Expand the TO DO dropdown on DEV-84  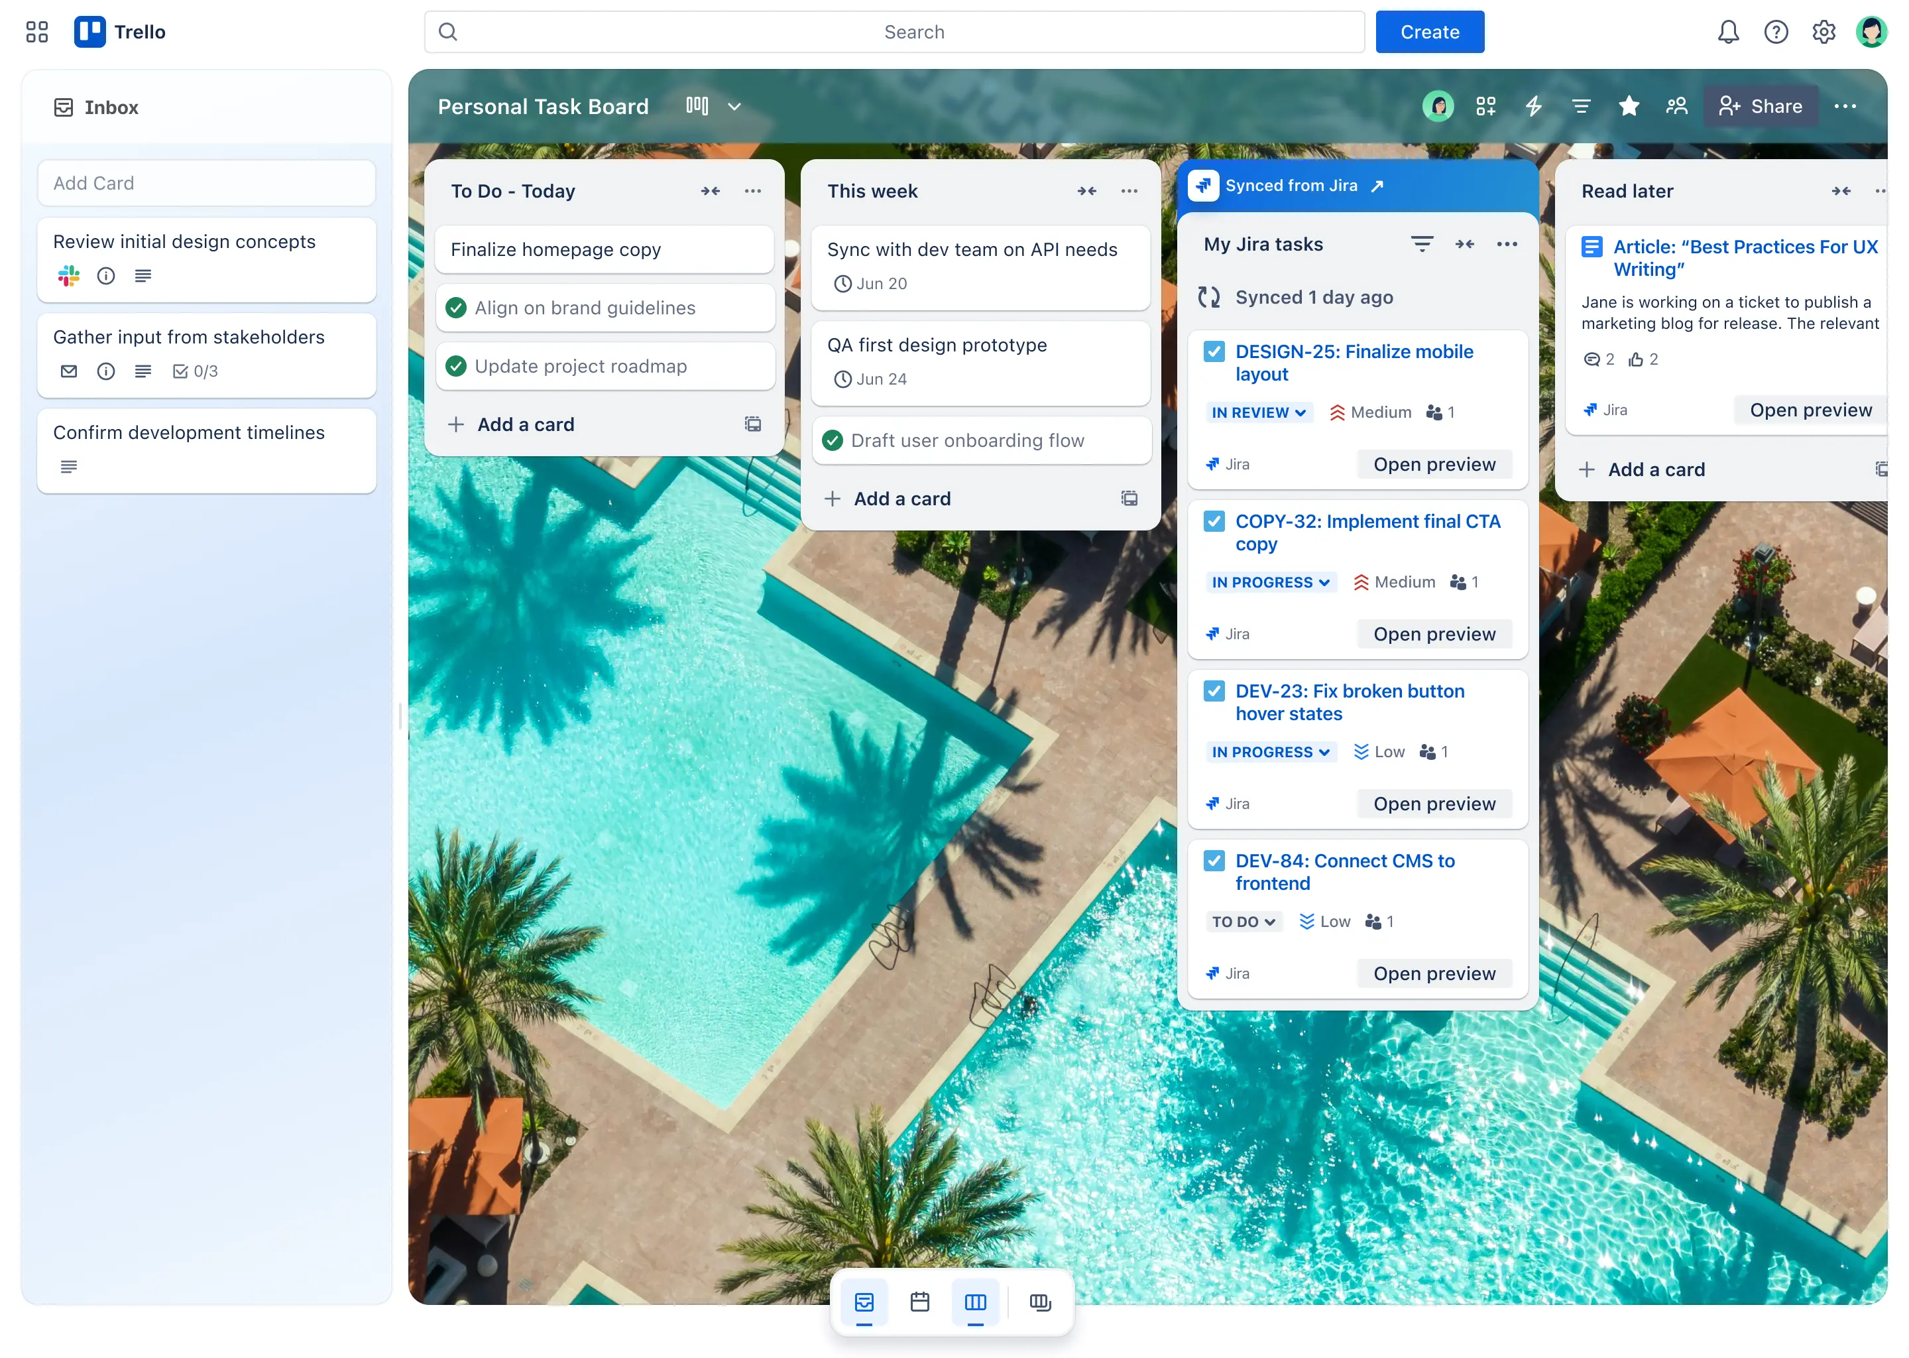(x=1244, y=920)
